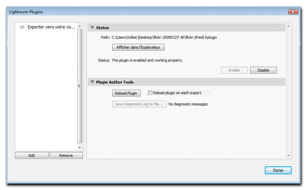Toggle Reload plugin on each export checkbox
This screenshot has height=190, width=307.
(150, 93)
